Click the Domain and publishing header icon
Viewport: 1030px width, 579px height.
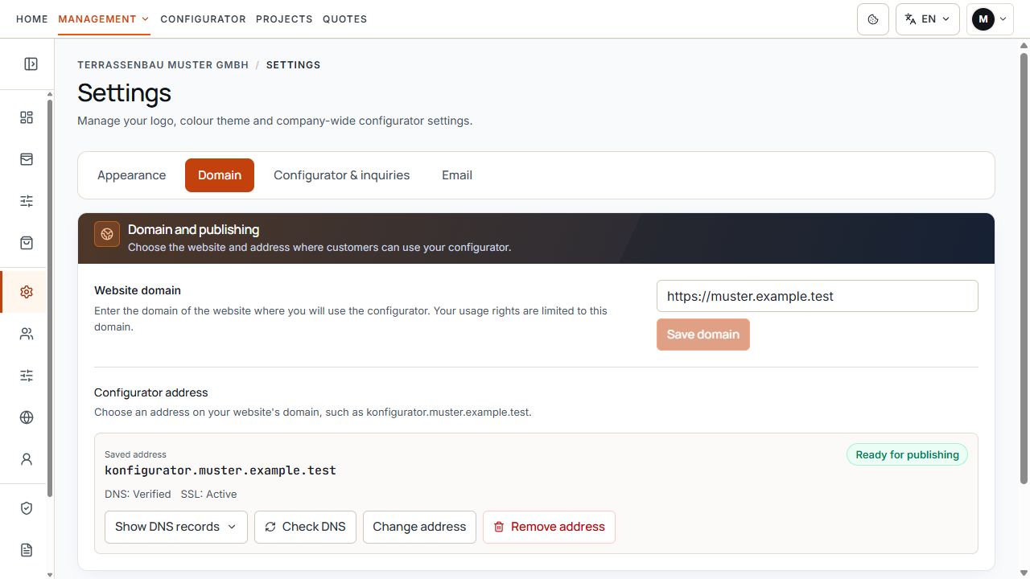[107, 234]
